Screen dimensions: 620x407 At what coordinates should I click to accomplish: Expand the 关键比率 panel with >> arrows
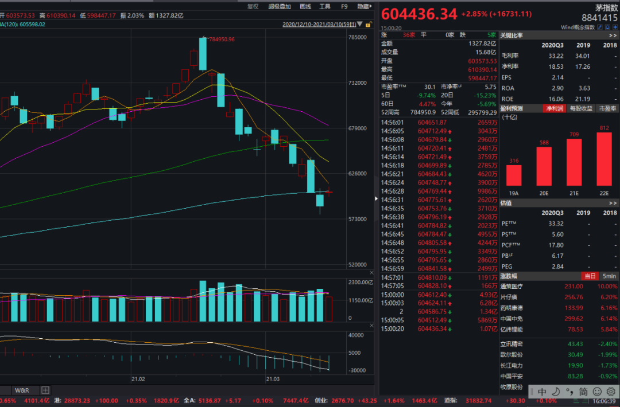[612, 35]
